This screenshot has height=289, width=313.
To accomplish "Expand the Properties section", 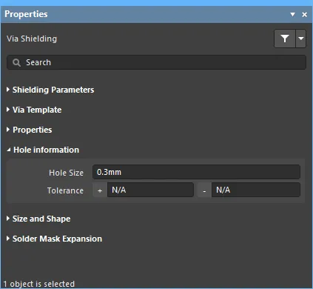I will click(x=8, y=130).
